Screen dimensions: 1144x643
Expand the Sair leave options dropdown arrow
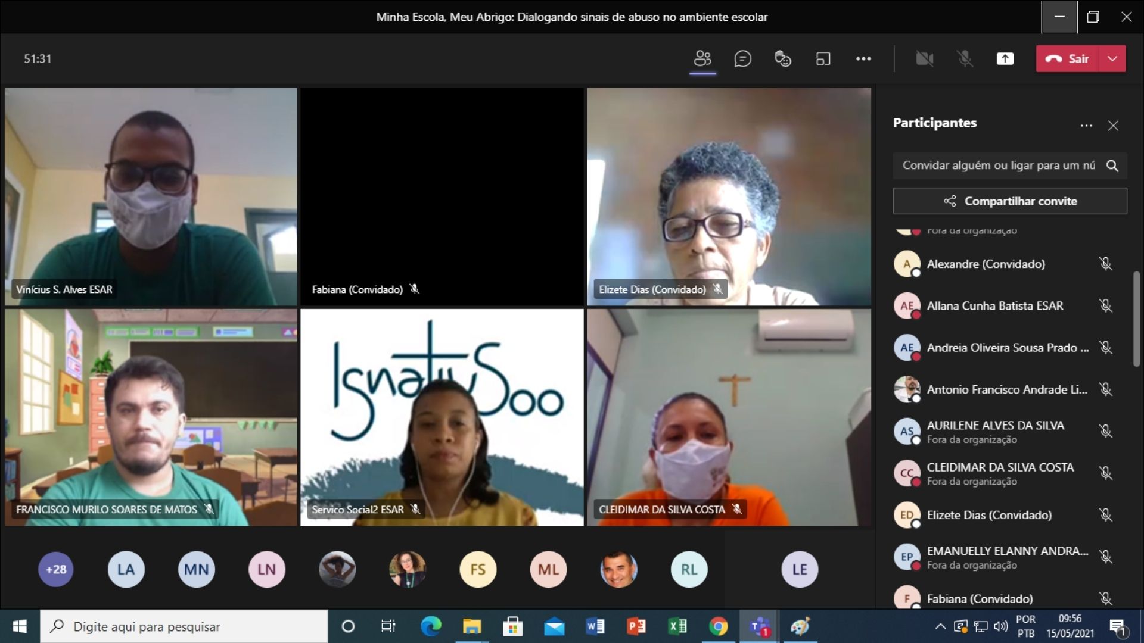pyautogui.click(x=1112, y=59)
